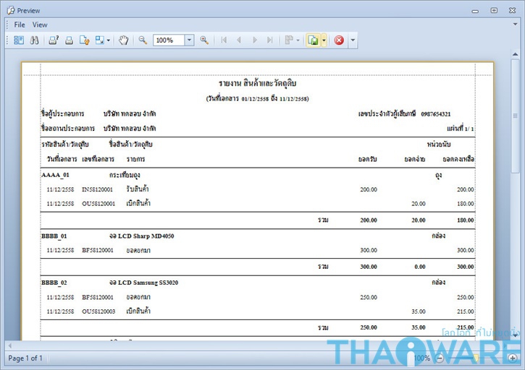Click the 'หน่วยนับ' column header
This screenshot has width=525, height=370.
tap(439, 145)
